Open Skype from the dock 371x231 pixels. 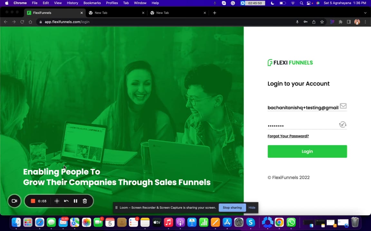pos(250,222)
